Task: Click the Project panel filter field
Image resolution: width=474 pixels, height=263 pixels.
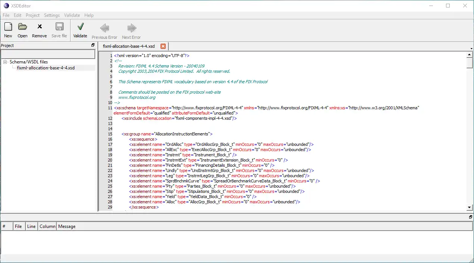Action: tap(47, 54)
